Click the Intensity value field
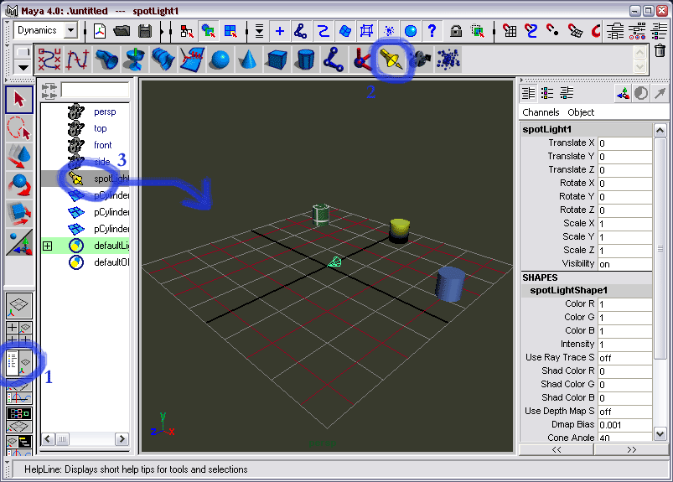 (624, 344)
